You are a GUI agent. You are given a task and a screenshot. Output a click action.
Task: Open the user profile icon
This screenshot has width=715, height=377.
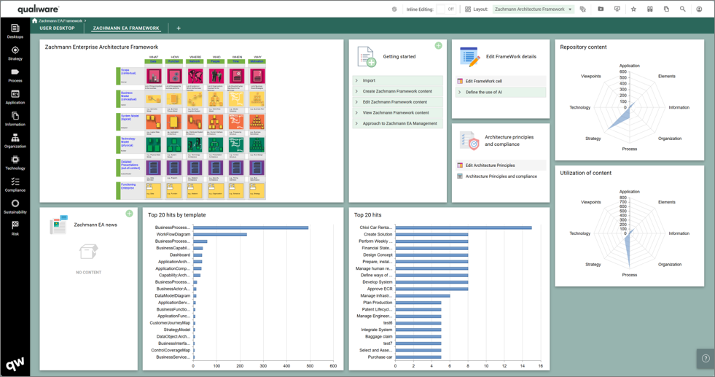(699, 9)
